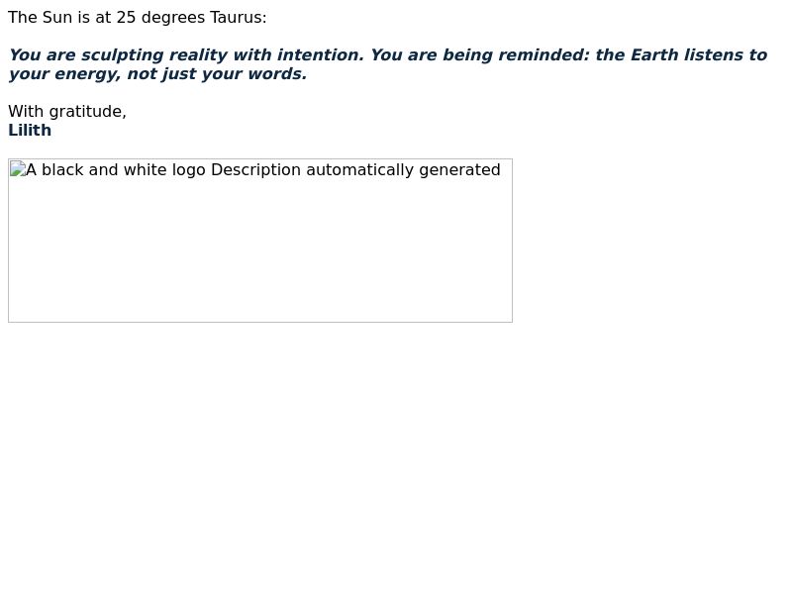Click the word 'reality' in the bold text

click(198, 55)
